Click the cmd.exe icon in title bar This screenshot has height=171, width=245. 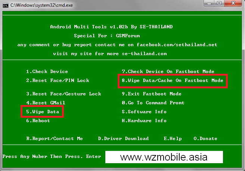6,6
